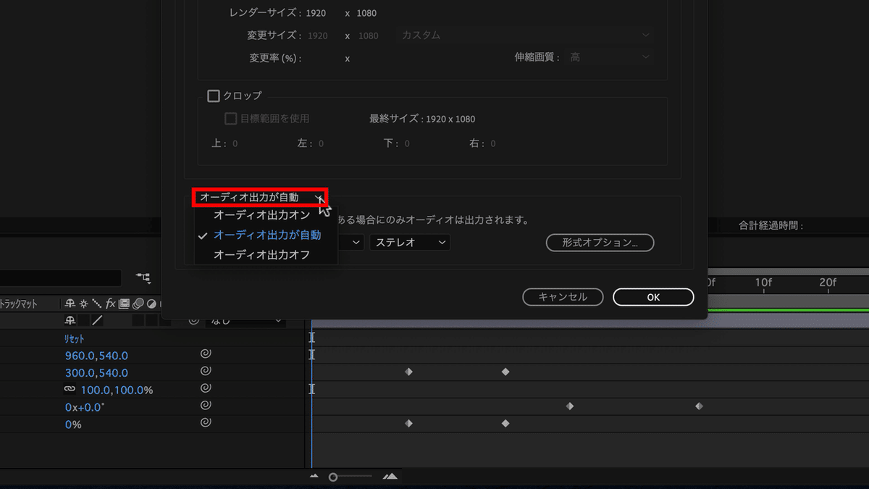Viewport: 869px width, 489px height.
Task: Enable the クロップ checkbox
Action: (x=214, y=95)
